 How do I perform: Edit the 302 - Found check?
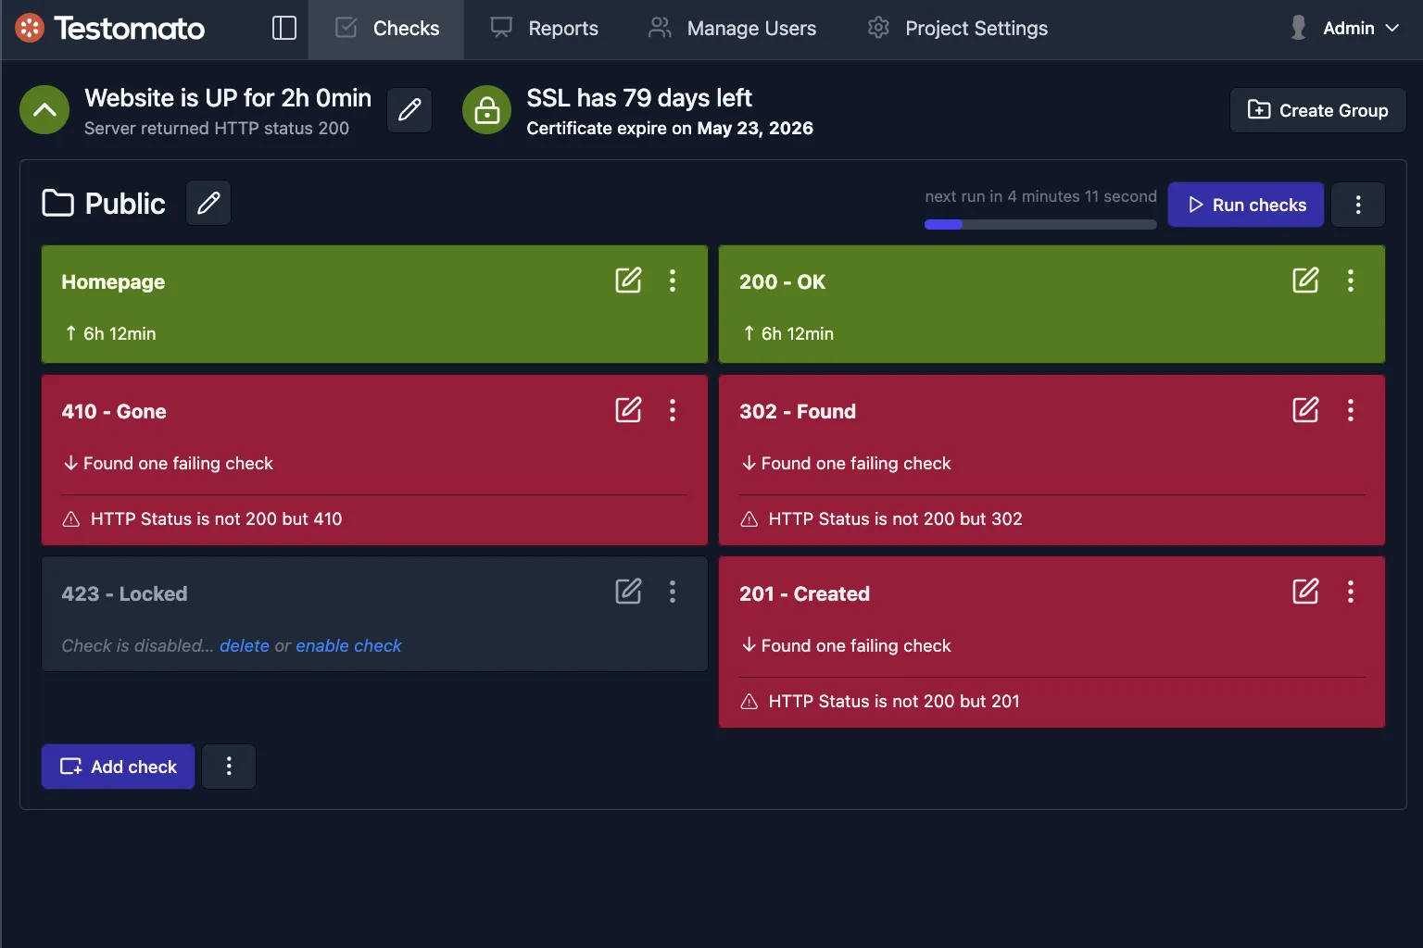[x=1305, y=409]
